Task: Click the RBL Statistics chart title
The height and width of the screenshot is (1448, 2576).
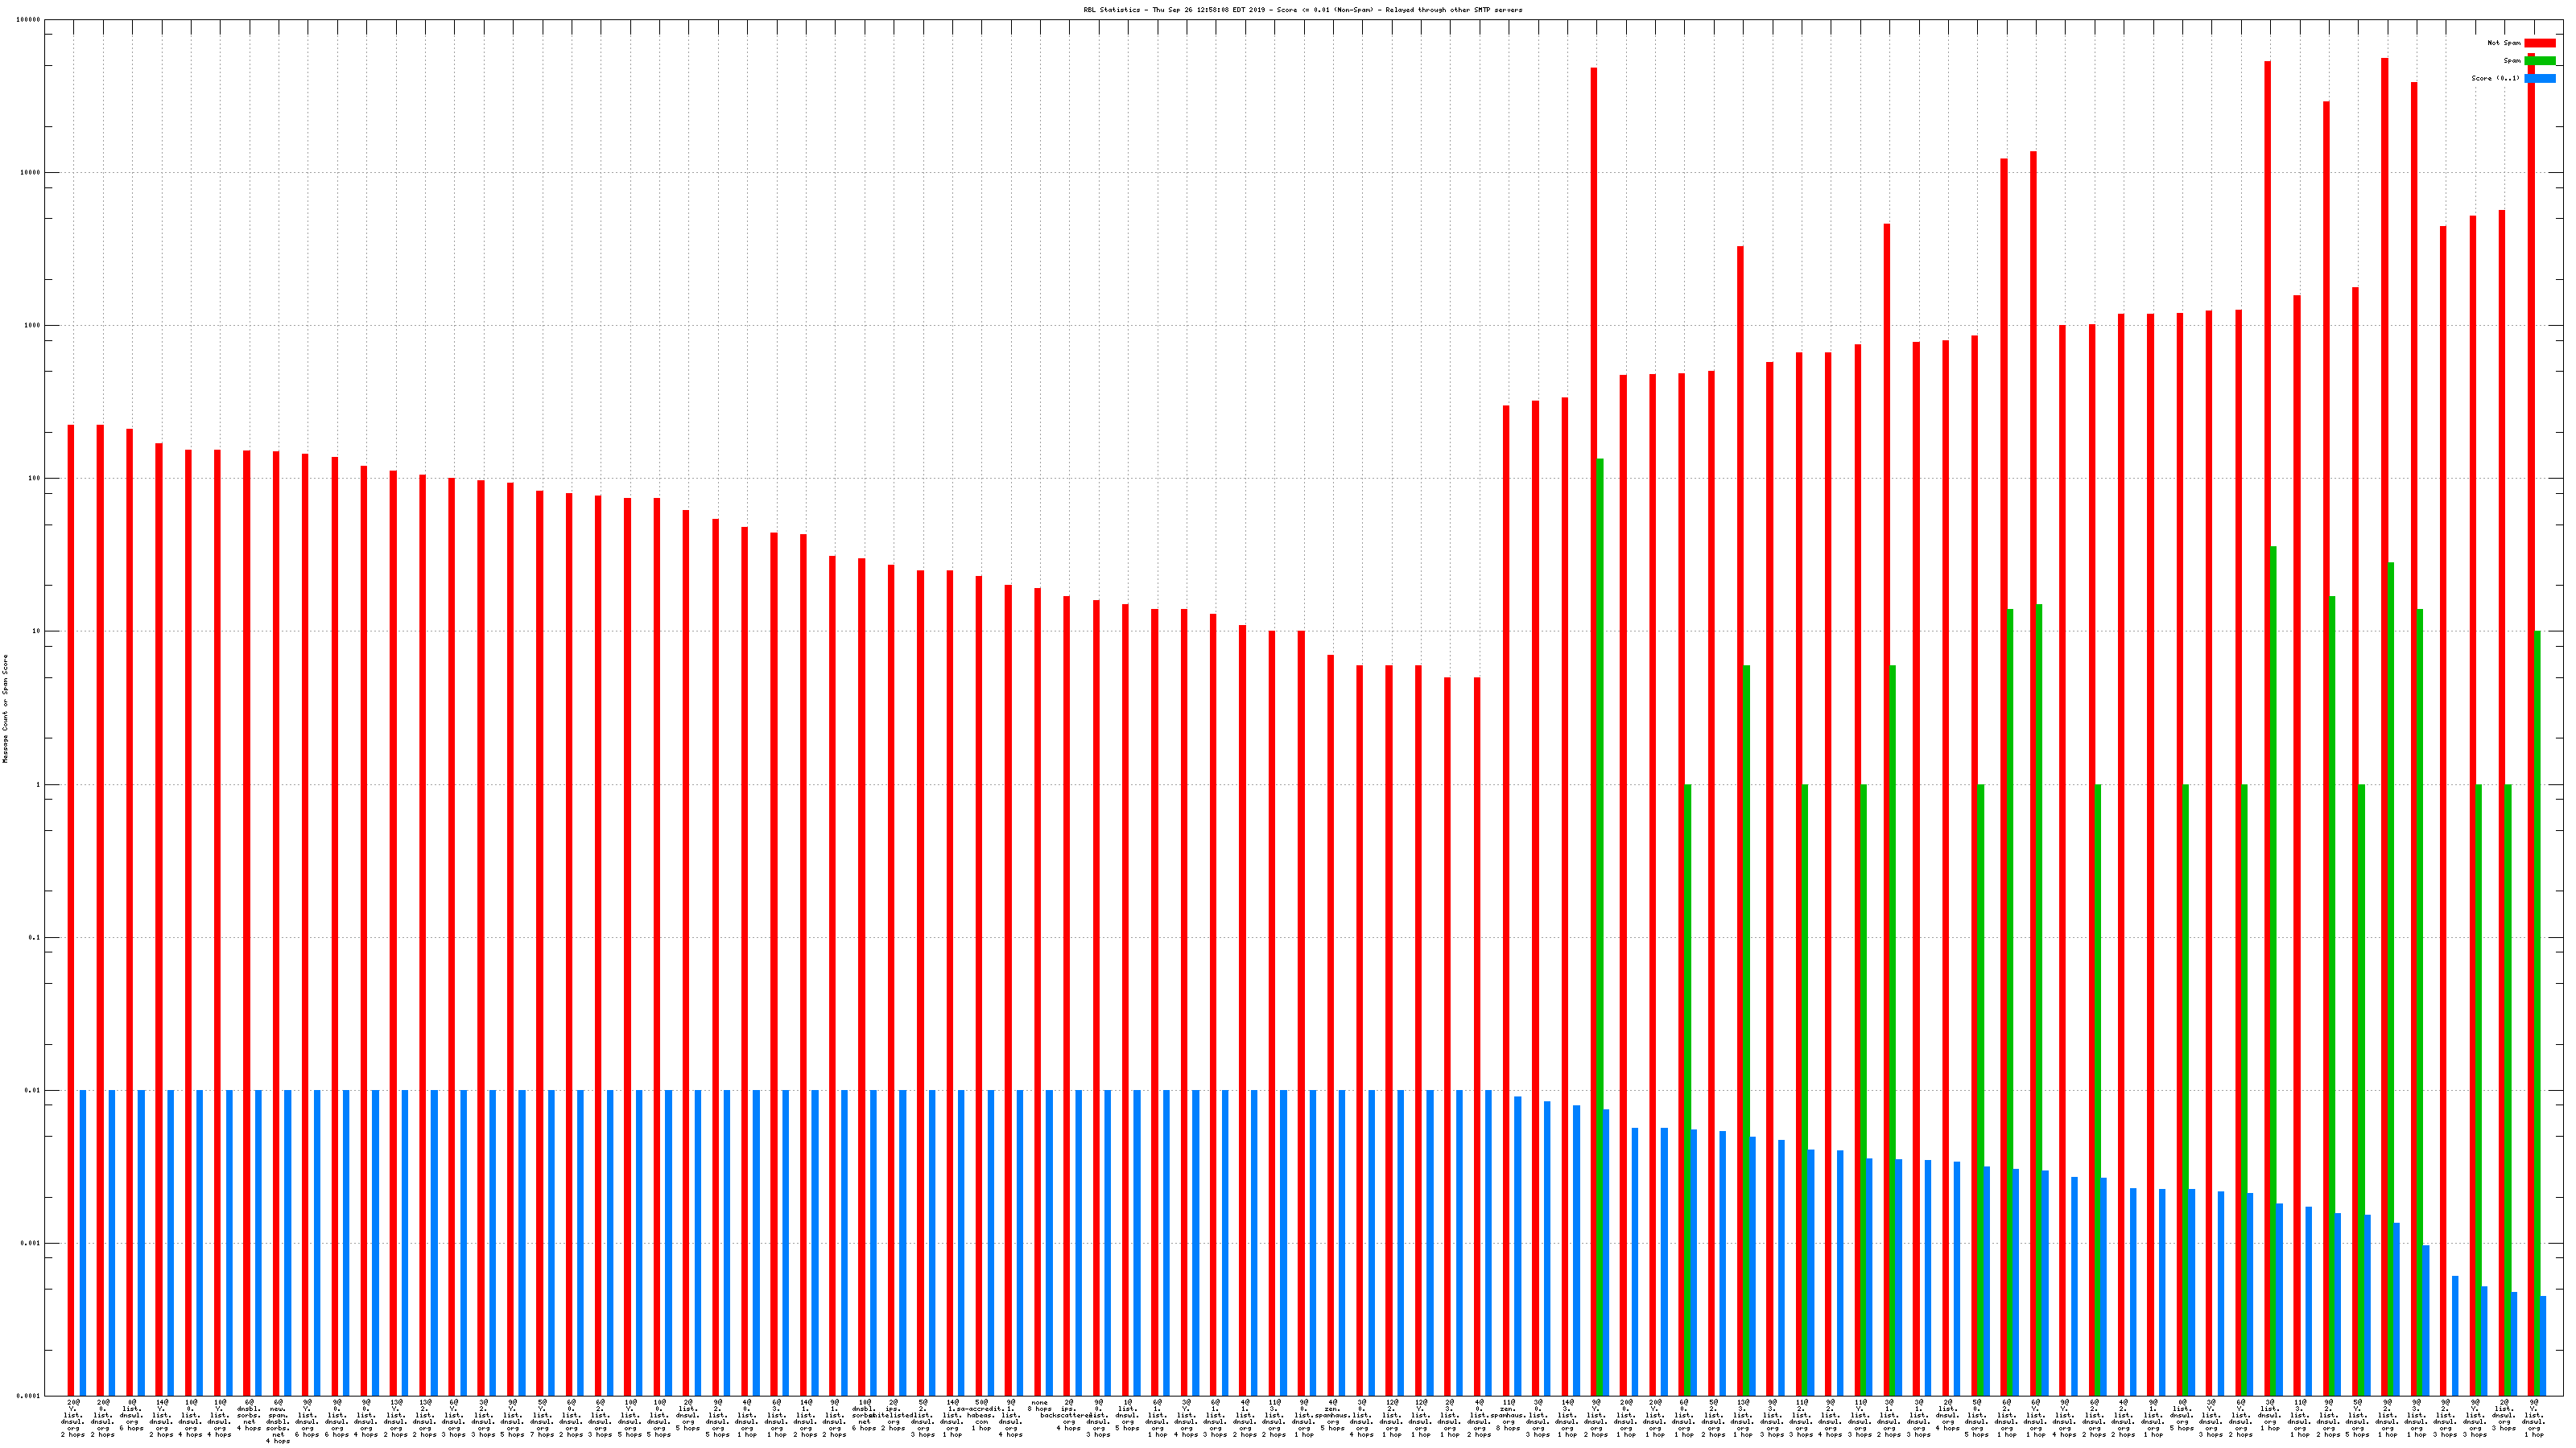Action: coord(1302,10)
